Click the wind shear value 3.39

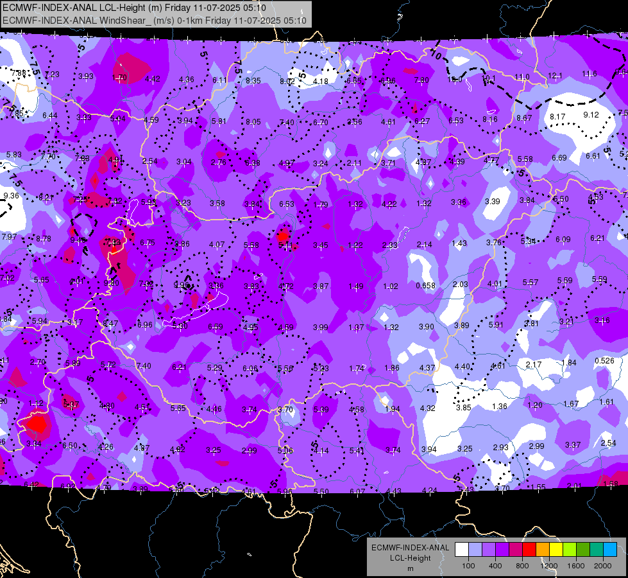pyautogui.click(x=492, y=202)
